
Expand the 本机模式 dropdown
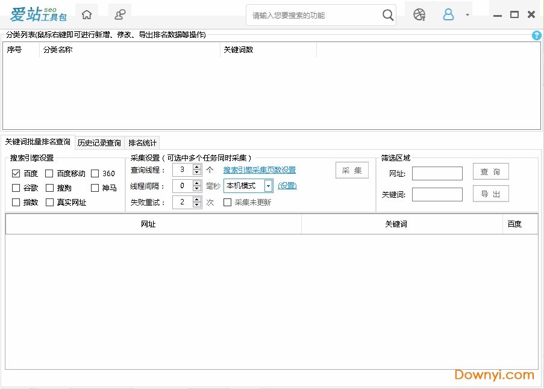268,186
